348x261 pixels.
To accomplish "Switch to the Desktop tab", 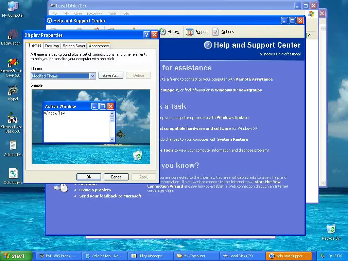I will 52,46.
